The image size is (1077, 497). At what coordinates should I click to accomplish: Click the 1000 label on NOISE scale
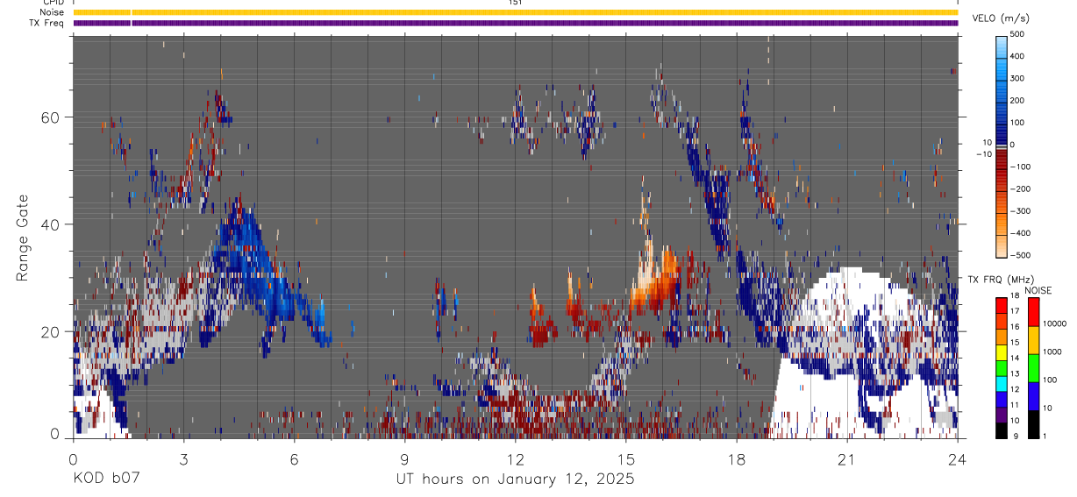[x=1051, y=351]
